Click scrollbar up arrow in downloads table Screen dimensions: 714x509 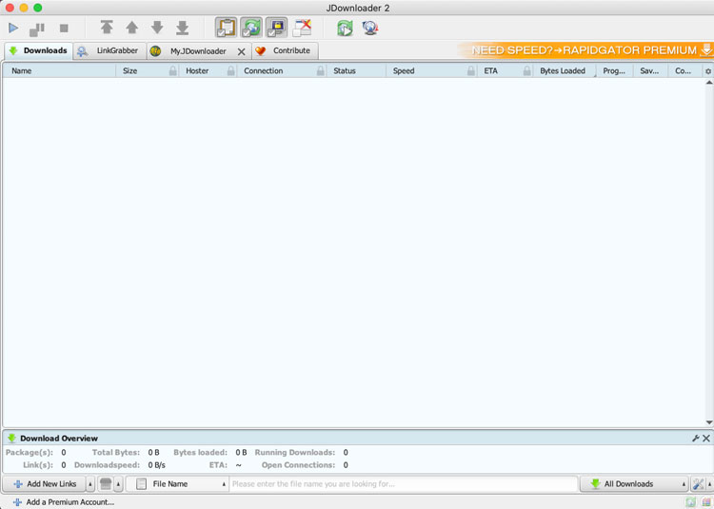709,83
